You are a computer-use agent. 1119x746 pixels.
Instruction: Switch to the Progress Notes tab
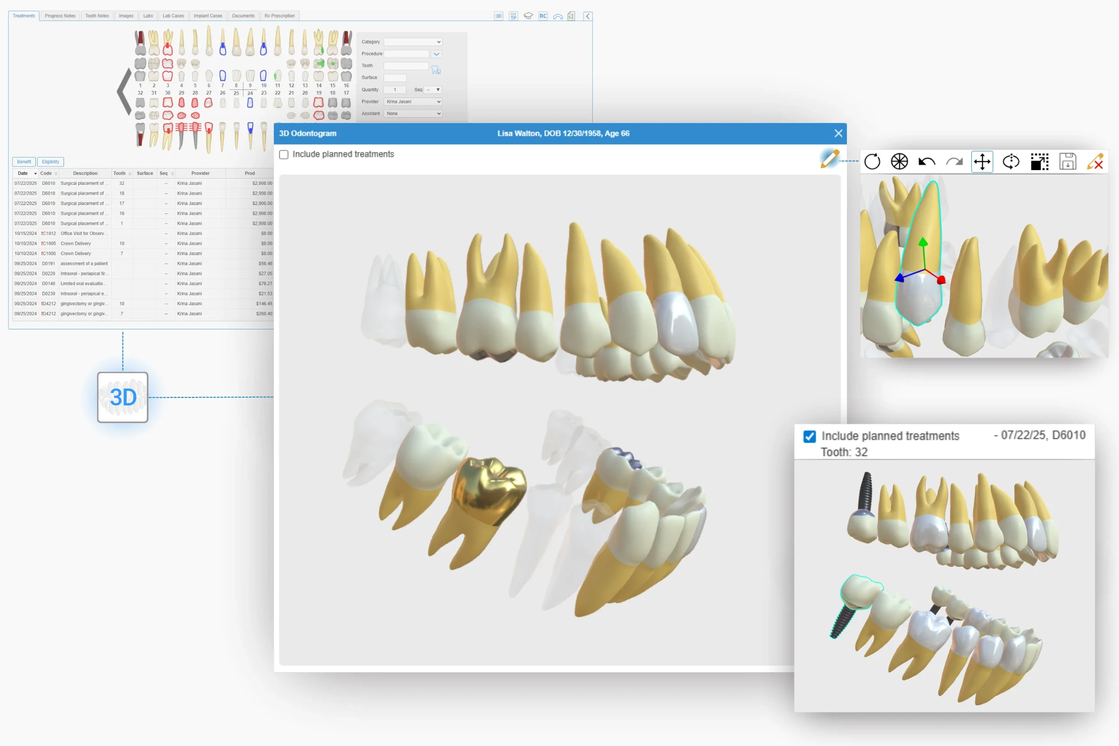[x=60, y=16]
